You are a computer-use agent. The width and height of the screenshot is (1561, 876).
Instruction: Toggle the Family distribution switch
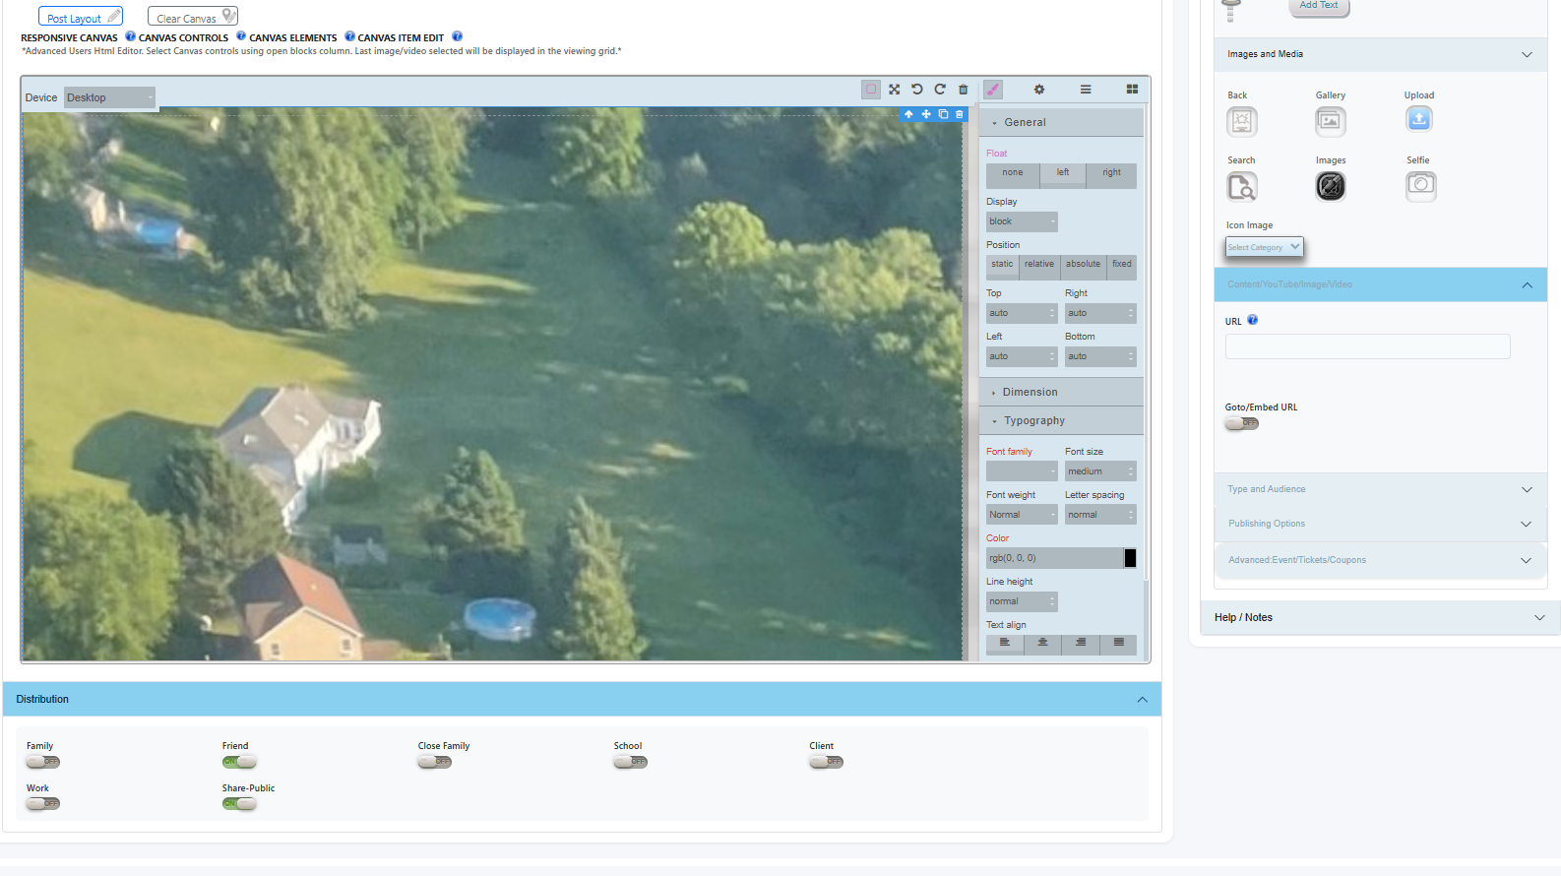[x=43, y=762]
